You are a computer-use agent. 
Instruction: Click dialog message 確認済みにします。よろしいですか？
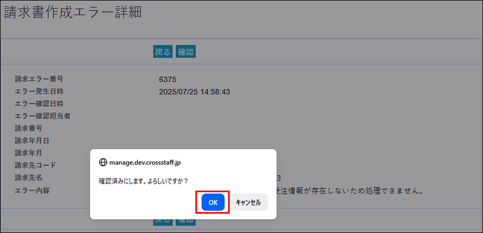[x=143, y=181]
